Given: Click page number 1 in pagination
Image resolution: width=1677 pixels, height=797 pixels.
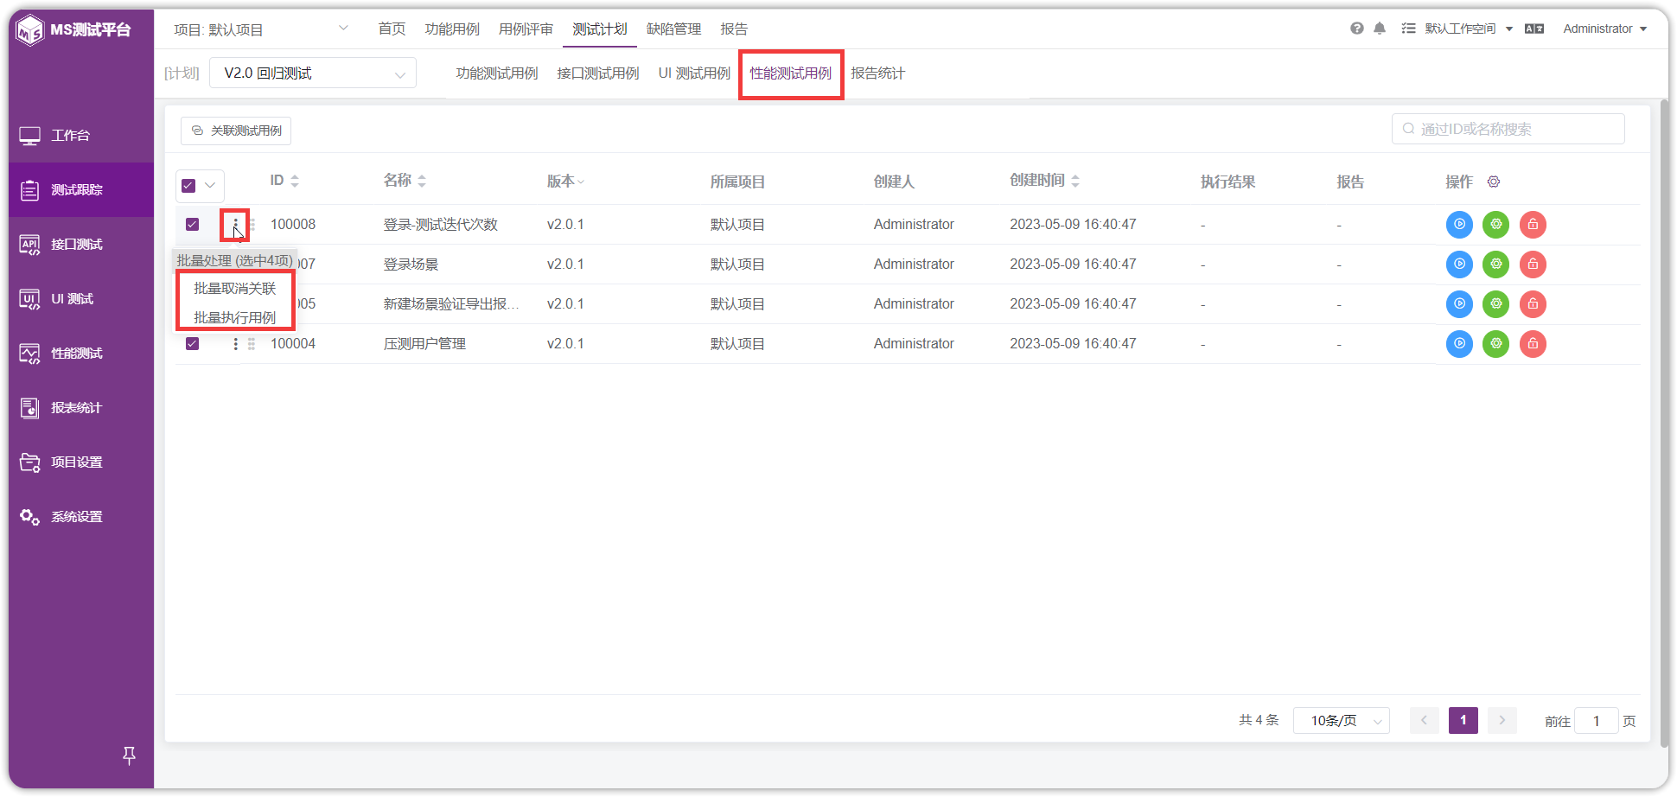Looking at the screenshot, I should [x=1463, y=720].
